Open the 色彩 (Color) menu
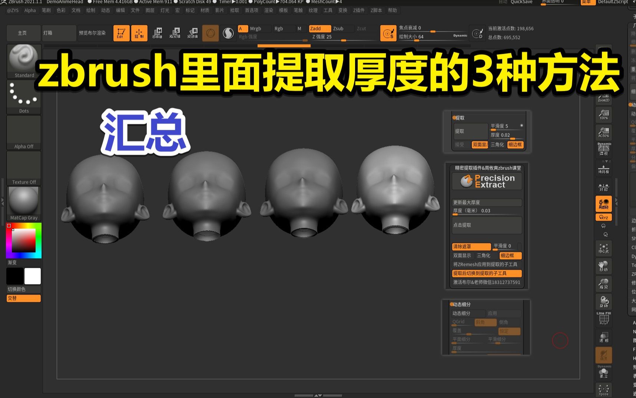This screenshot has width=636, height=398. (61, 10)
